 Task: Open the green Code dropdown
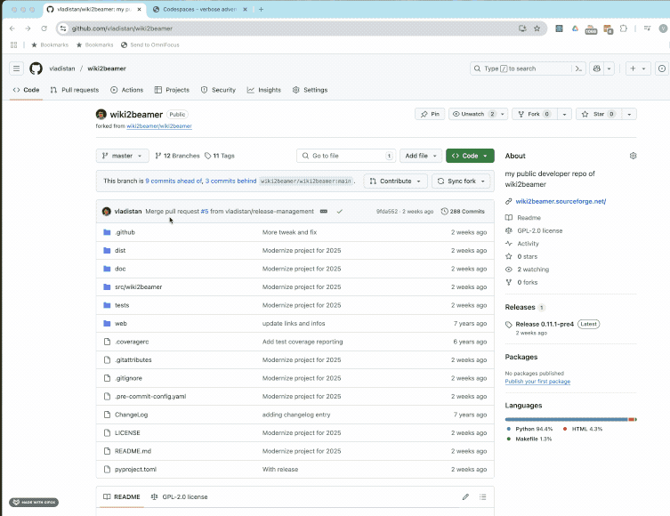click(x=470, y=156)
